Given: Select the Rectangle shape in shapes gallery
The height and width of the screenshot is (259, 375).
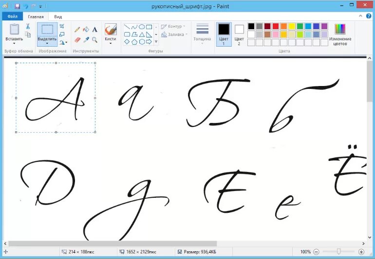Looking at the screenshot, I should click(149, 27).
